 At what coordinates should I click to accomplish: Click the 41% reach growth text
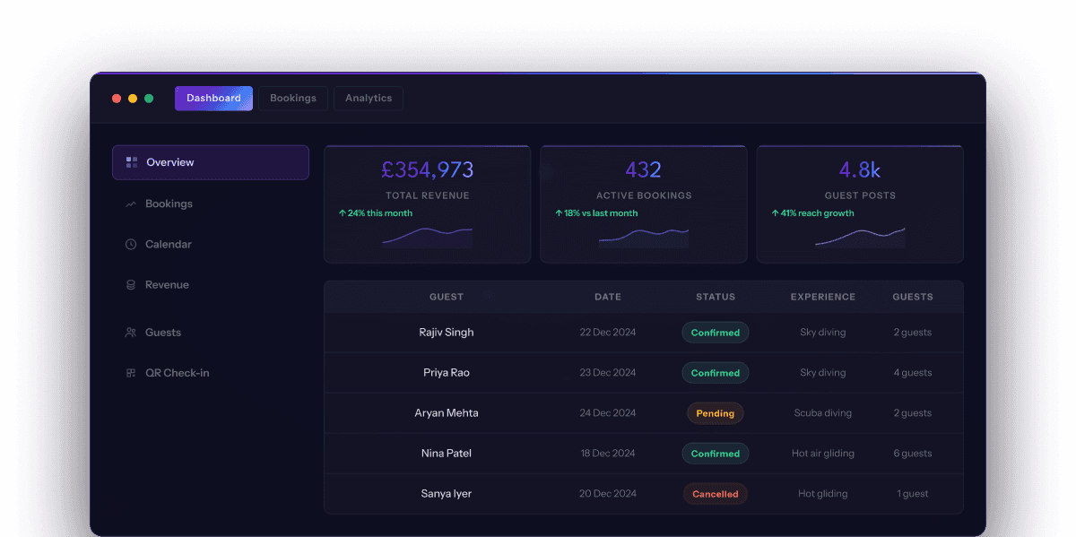pyautogui.click(x=818, y=213)
